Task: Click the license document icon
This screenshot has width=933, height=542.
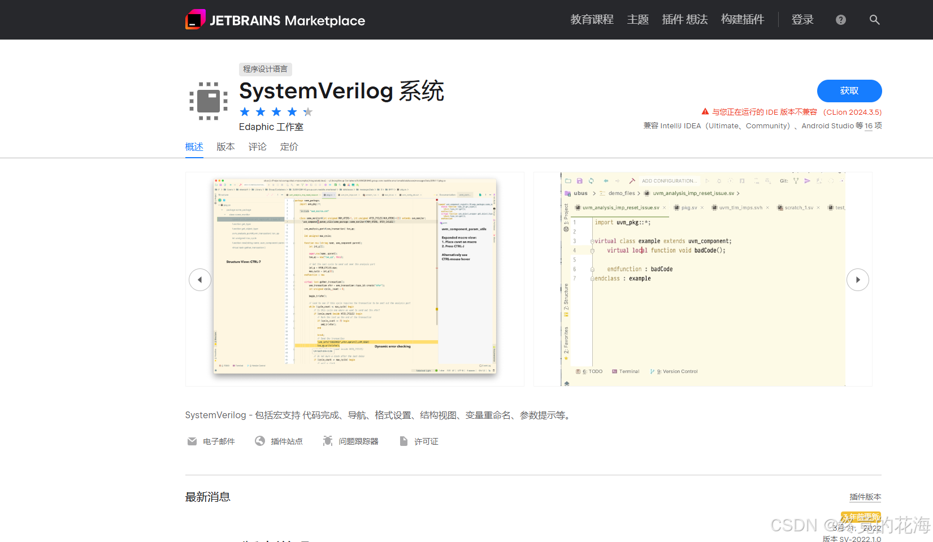Action: [403, 441]
